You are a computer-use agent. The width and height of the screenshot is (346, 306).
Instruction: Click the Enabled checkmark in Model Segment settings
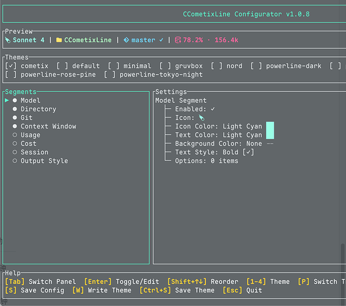213,109
